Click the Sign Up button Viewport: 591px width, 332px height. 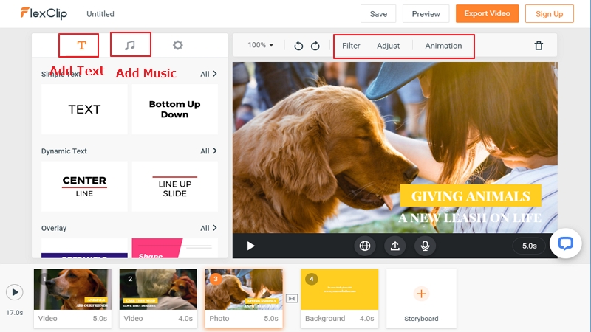coord(550,14)
